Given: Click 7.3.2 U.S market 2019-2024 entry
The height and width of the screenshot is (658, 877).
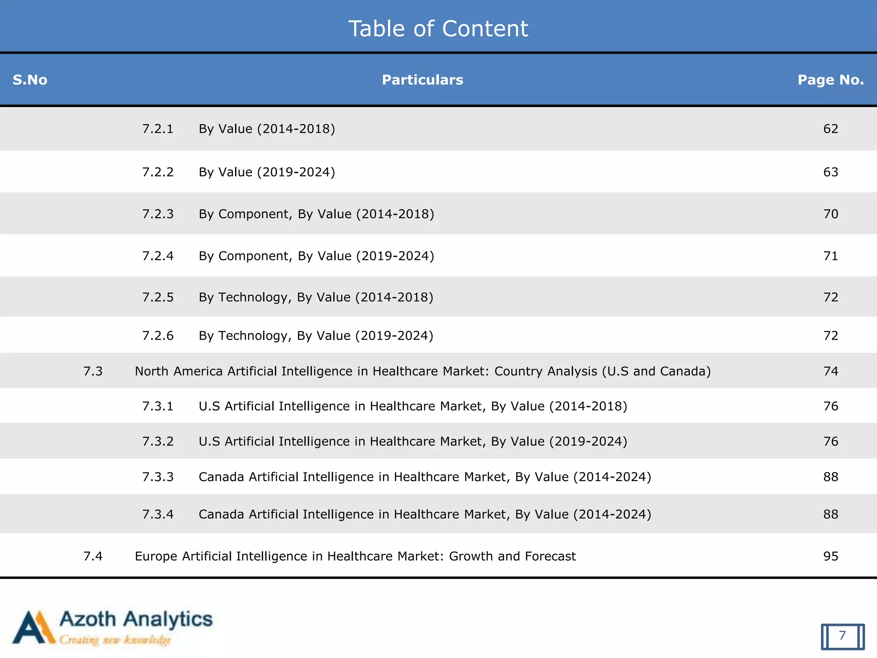Looking at the screenshot, I should point(412,442).
